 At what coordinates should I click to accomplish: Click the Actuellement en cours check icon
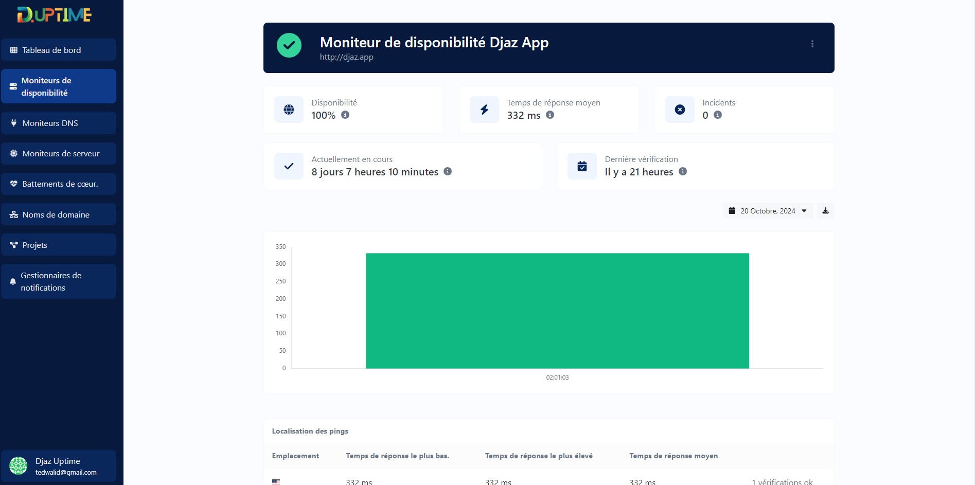(x=289, y=166)
